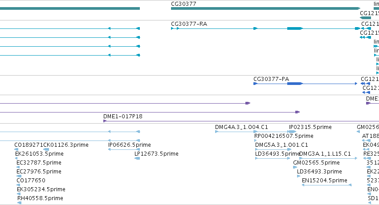Open the EC27976.5prime EST label
This screenshot has height=205, width=379.
tap(39, 172)
